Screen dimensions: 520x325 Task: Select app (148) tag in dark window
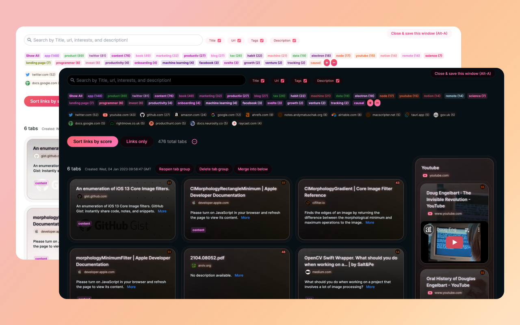(x=95, y=96)
